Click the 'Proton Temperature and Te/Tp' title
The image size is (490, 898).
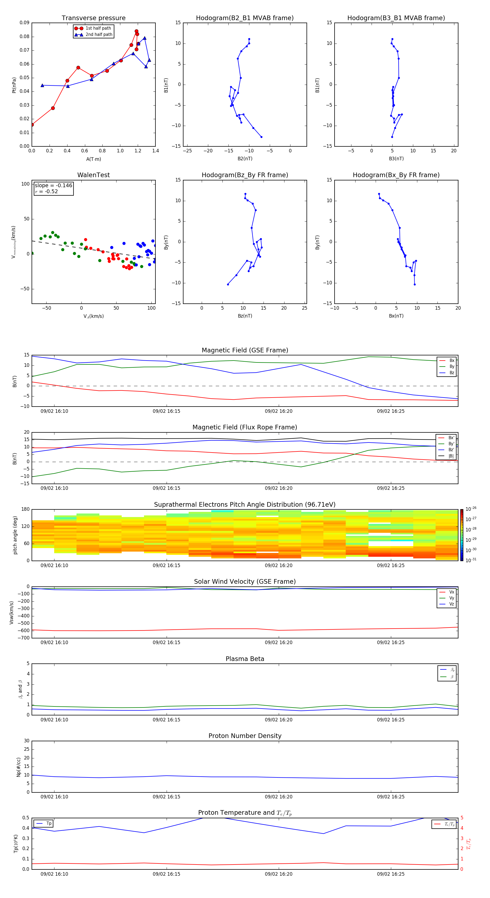(x=245, y=813)
